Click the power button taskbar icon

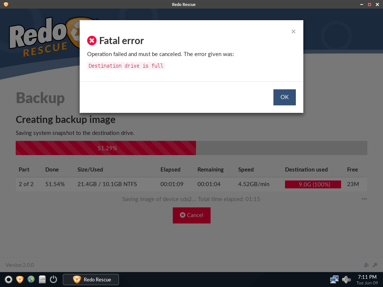click(x=53, y=280)
